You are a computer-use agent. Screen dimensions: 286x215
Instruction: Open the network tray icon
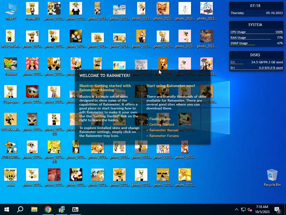pyautogui.click(x=243, y=209)
